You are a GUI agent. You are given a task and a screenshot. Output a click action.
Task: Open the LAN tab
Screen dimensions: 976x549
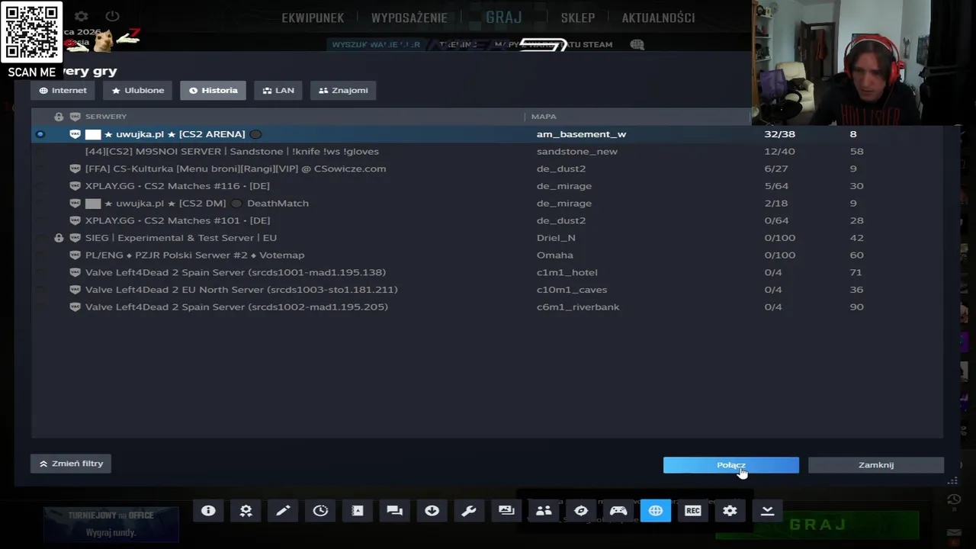[x=278, y=90]
